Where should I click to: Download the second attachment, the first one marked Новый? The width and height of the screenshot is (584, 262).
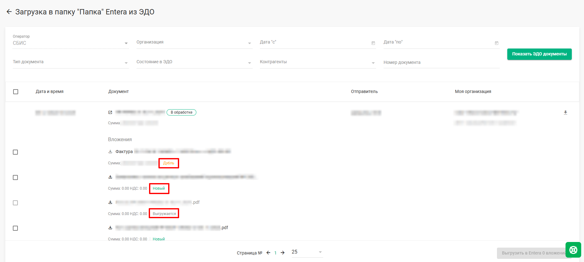[110, 177]
